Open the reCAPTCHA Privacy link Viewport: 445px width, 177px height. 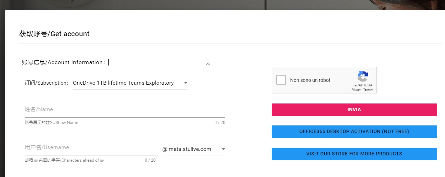pyautogui.click(x=356, y=90)
